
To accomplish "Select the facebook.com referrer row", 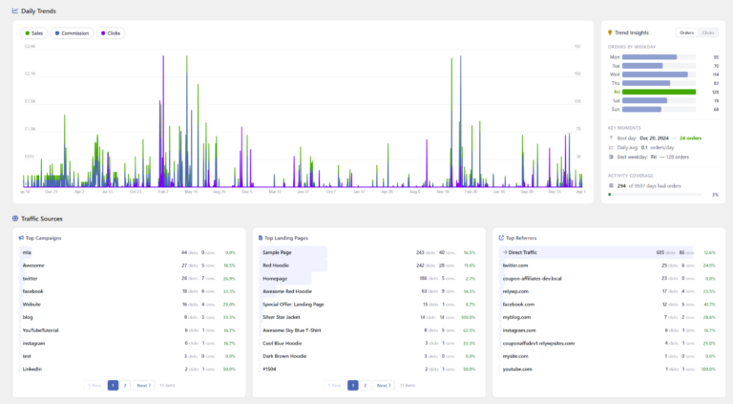I will click(x=609, y=305).
